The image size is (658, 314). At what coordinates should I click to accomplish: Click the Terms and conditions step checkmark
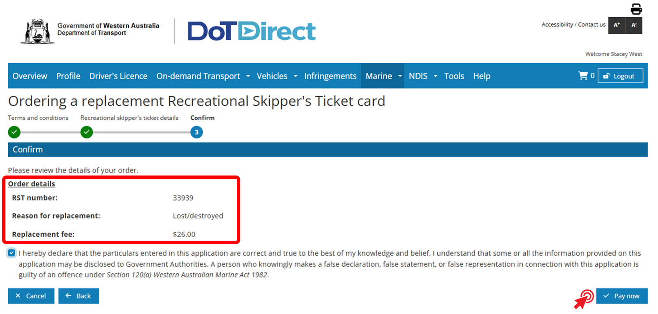(14, 132)
